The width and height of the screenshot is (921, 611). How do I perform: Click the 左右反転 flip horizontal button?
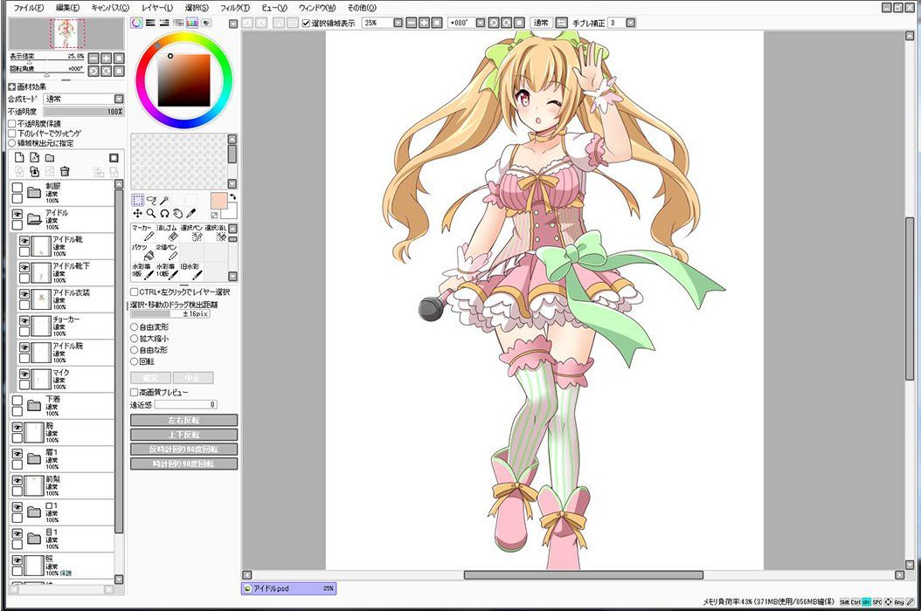click(184, 420)
